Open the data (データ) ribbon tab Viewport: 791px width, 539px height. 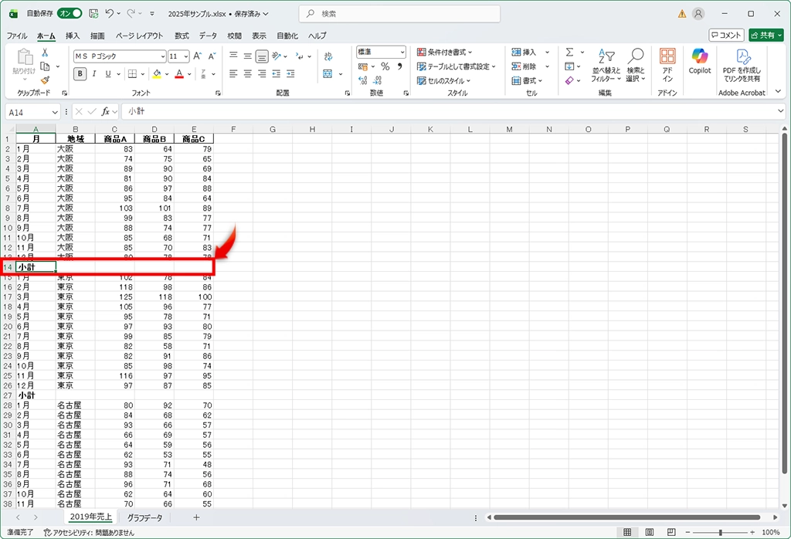coord(208,36)
